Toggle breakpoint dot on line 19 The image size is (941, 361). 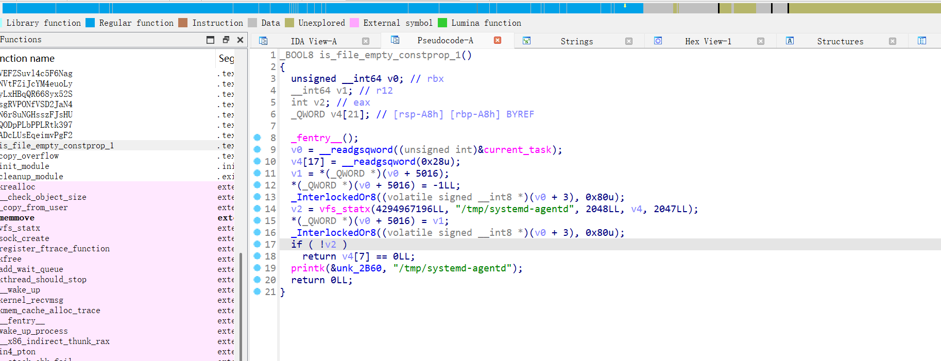(x=258, y=268)
